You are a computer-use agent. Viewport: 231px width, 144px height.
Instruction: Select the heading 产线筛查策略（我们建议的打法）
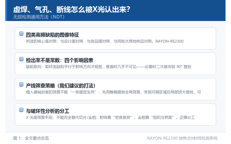(61, 86)
